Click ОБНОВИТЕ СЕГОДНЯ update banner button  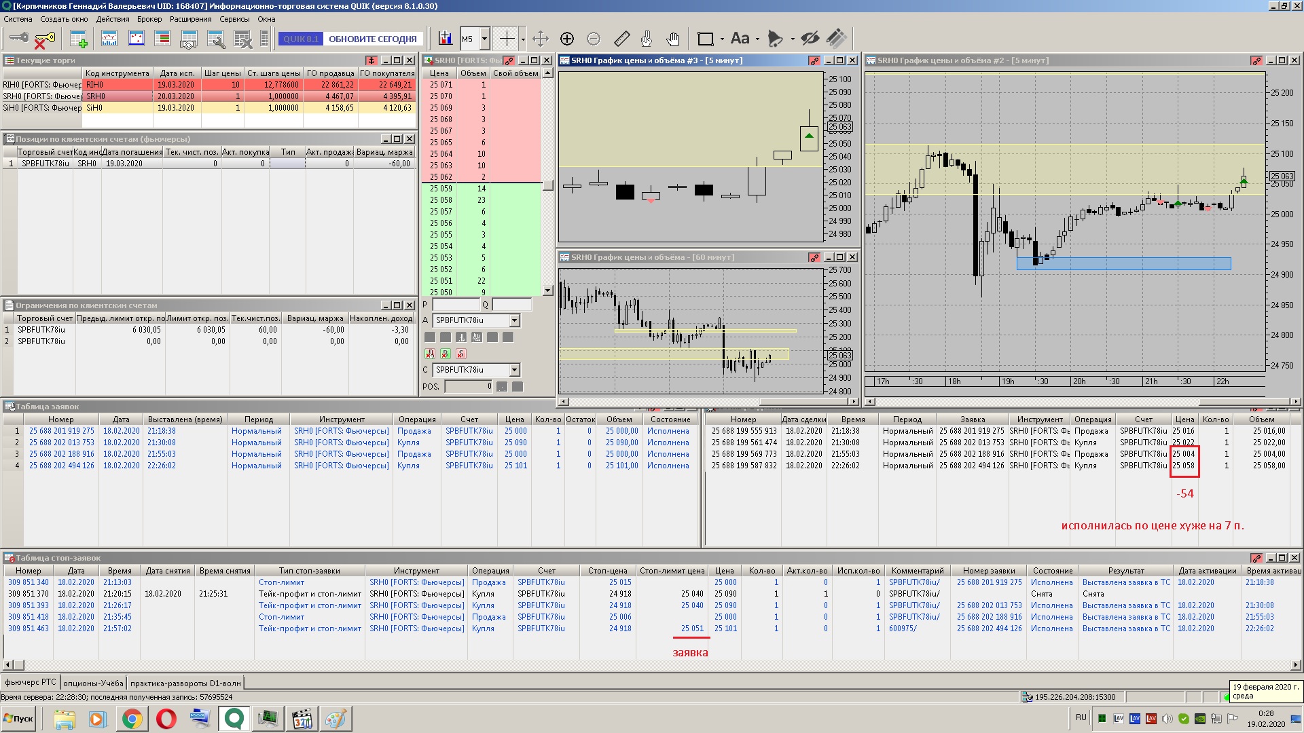pyautogui.click(x=372, y=39)
